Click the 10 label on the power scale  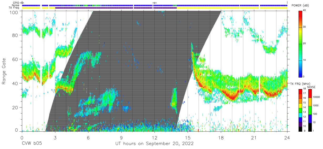tap(305, 60)
